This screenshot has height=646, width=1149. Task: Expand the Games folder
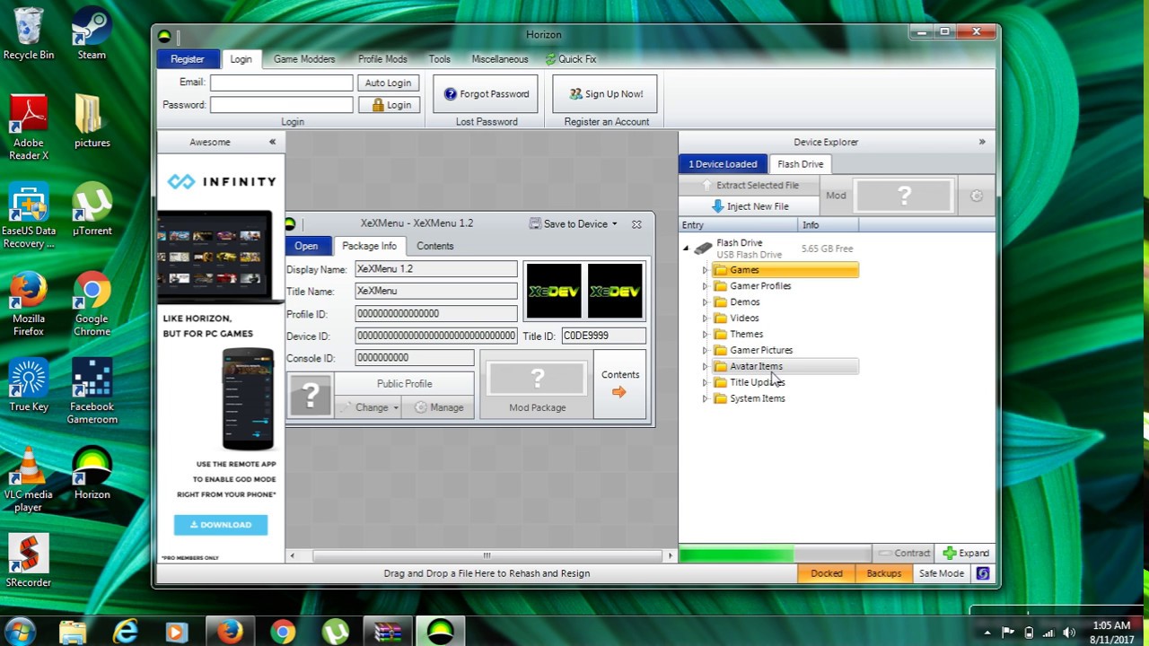[705, 270]
